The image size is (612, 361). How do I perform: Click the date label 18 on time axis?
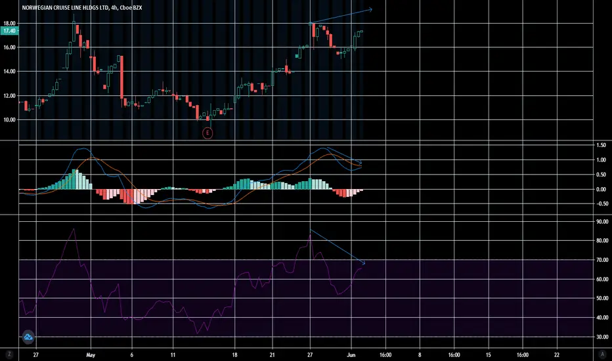point(234,355)
